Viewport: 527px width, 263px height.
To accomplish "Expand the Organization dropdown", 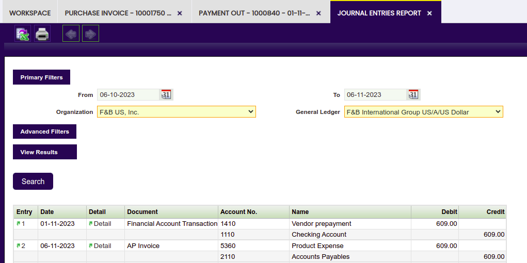I will click(x=177, y=111).
